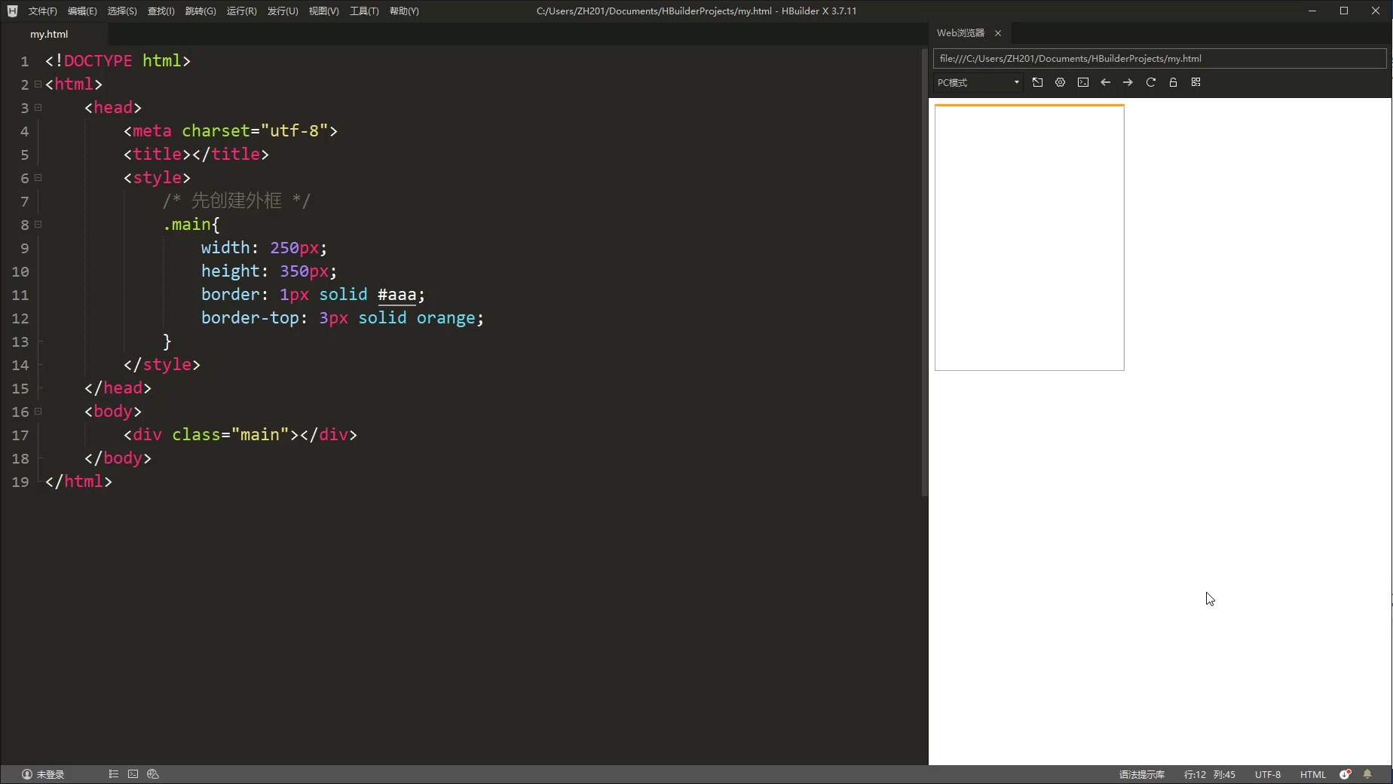Viewport: 1393px width, 784px height.
Task: Collapse the html tag fold on line 2
Action: coord(38,84)
